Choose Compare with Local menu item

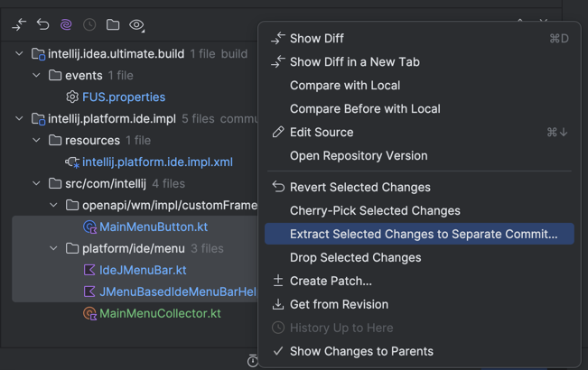point(344,85)
